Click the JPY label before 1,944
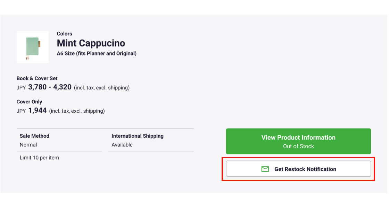This screenshot has height=222, width=389. [x=21, y=111]
